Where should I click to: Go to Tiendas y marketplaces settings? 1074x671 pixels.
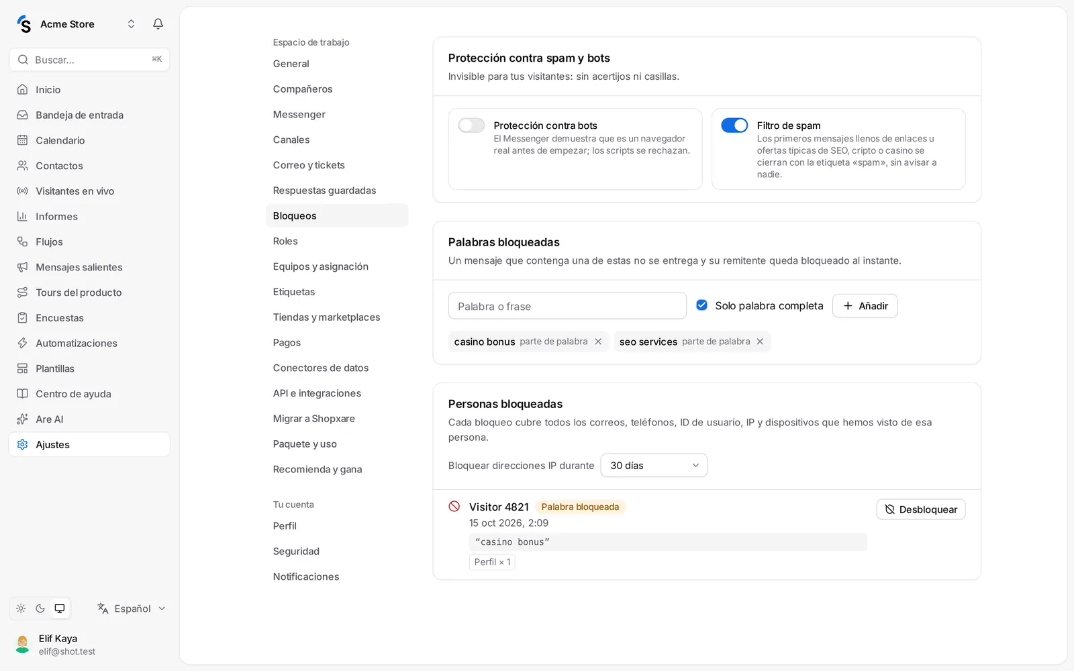[337, 317]
